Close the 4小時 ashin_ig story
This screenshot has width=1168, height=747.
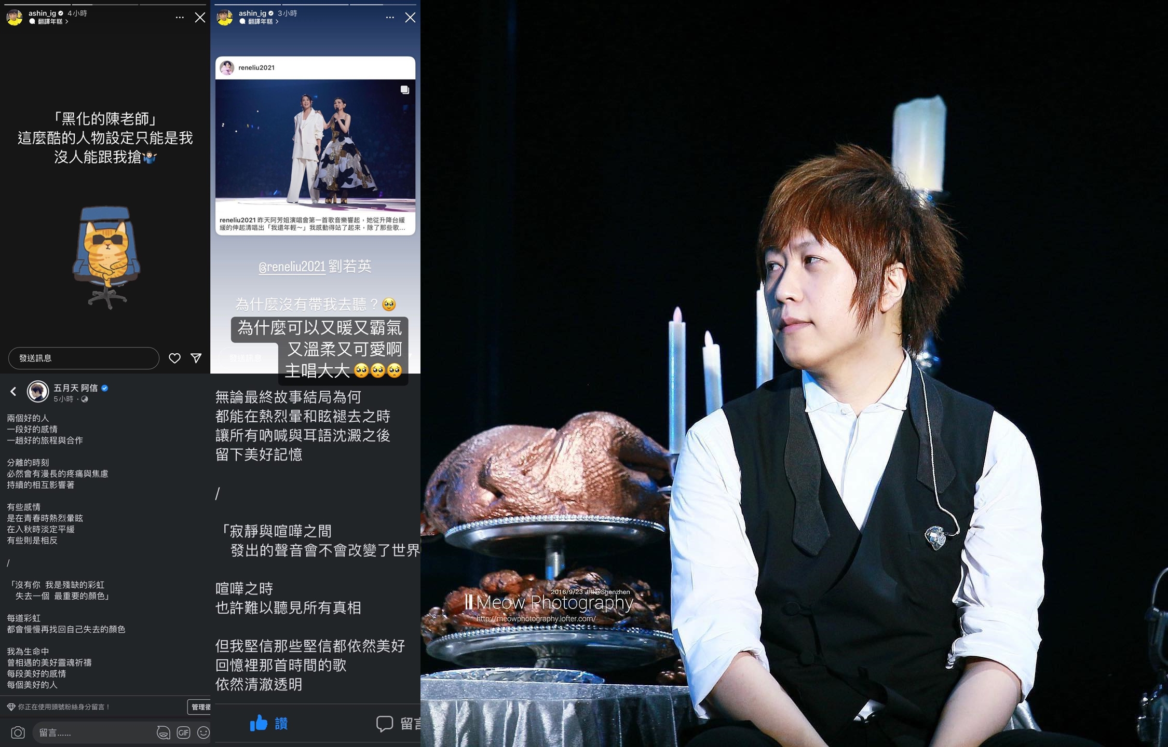[x=200, y=18]
